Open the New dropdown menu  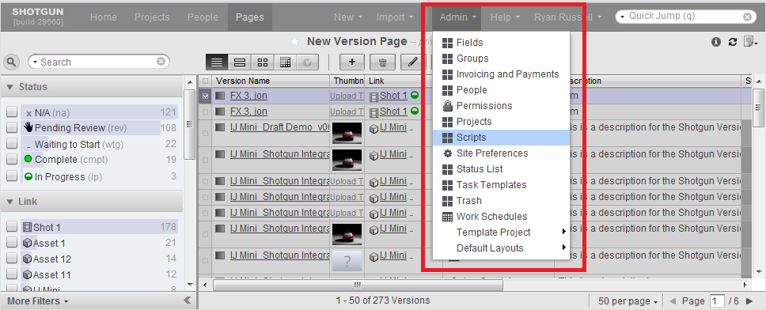pos(348,17)
